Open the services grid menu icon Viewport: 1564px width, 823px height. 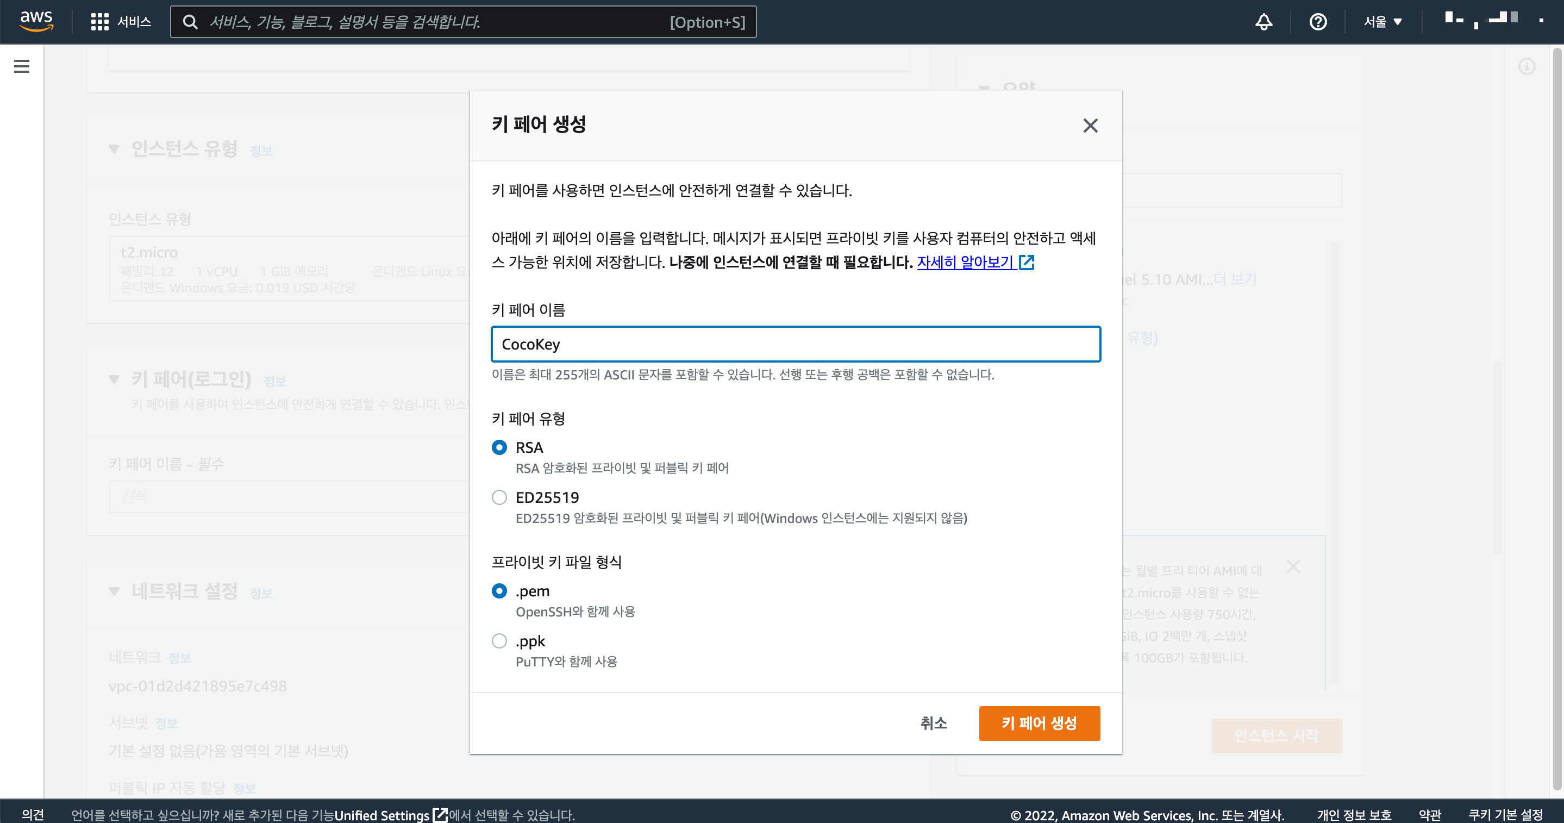pos(99,22)
